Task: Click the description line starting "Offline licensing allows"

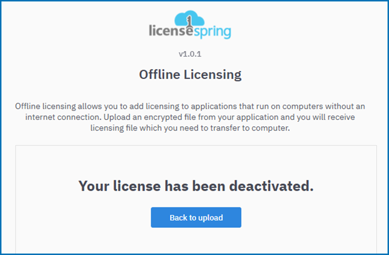Action: (x=190, y=107)
